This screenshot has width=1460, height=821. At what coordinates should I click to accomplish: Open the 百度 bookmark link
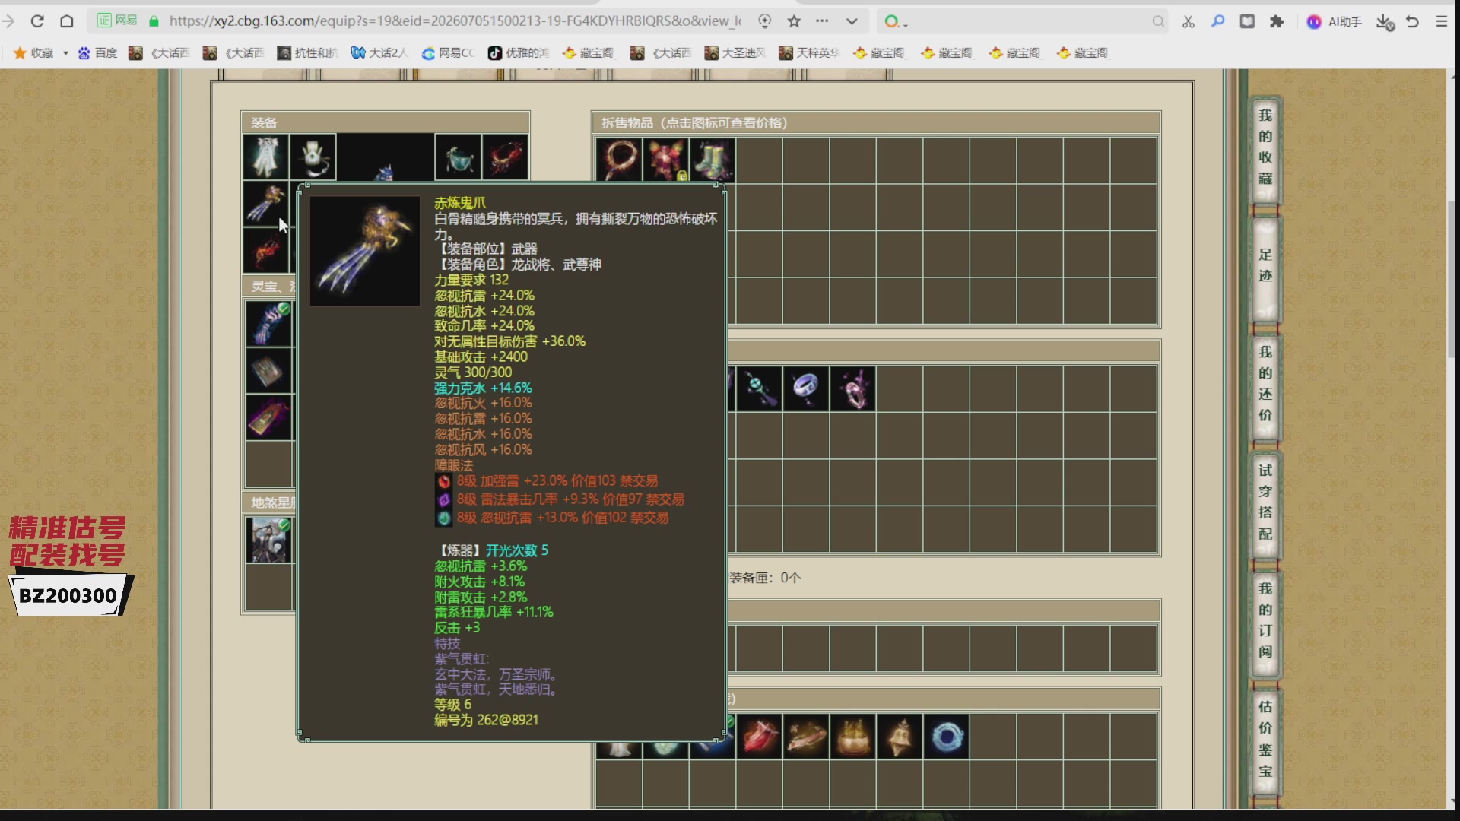pos(98,53)
